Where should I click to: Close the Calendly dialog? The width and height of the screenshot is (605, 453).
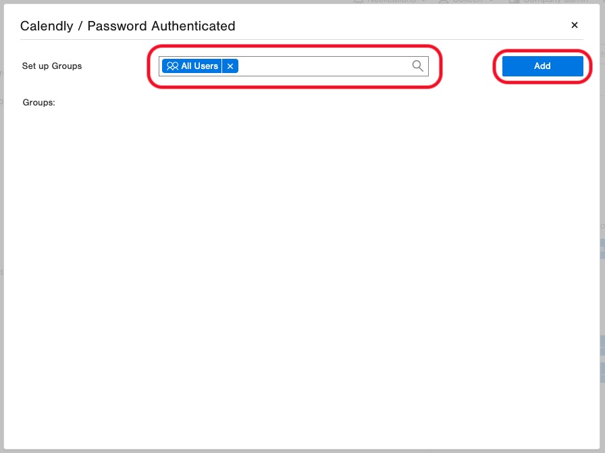click(x=575, y=25)
